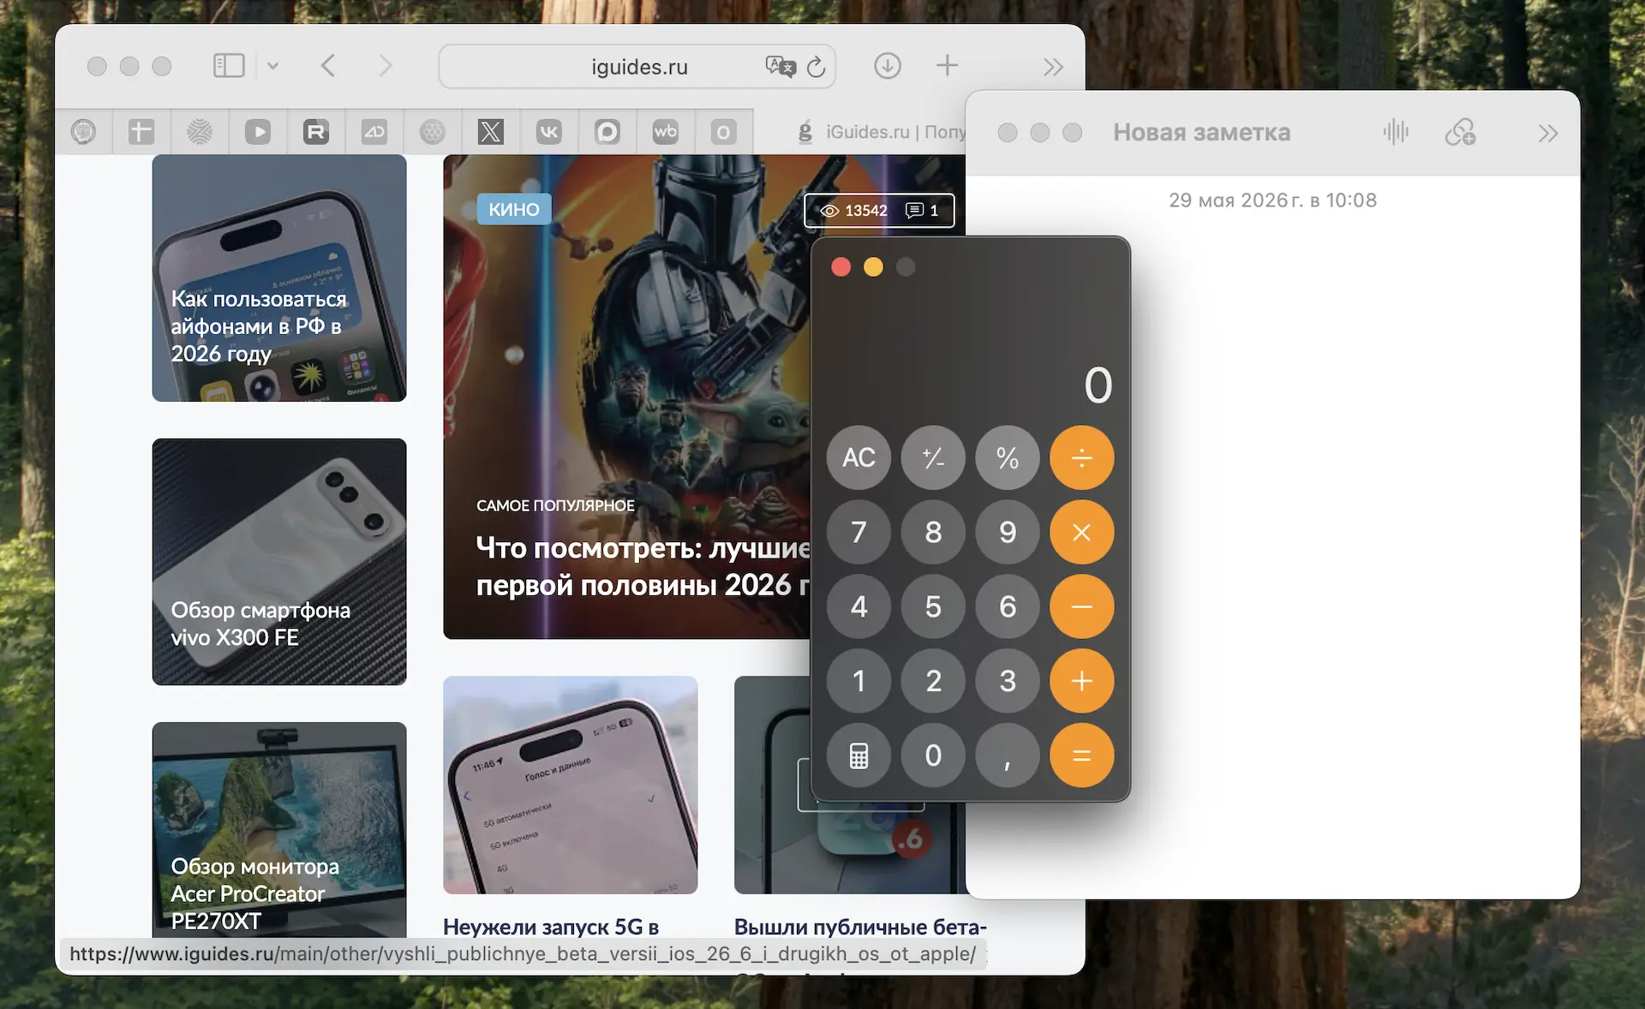
Task: Click the note date "29 мая 2026 г. в 10:08"
Action: coord(1272,200)
